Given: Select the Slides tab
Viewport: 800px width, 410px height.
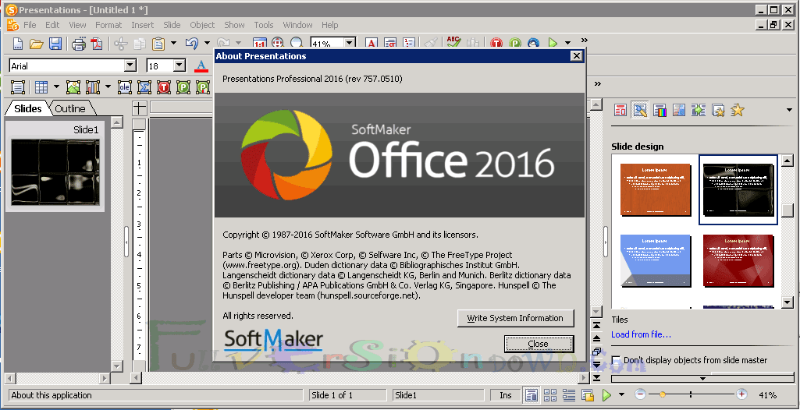Looking at the screenshot, I should (27, 108).
